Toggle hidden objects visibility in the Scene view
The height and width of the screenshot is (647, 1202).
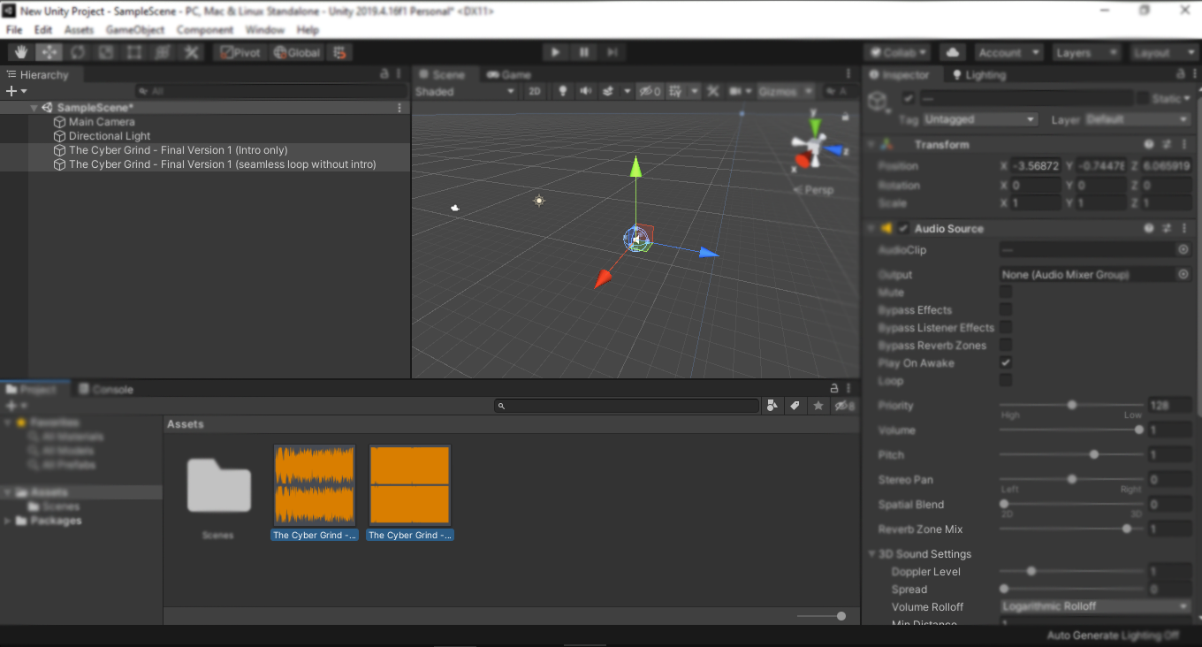(650, 91)
